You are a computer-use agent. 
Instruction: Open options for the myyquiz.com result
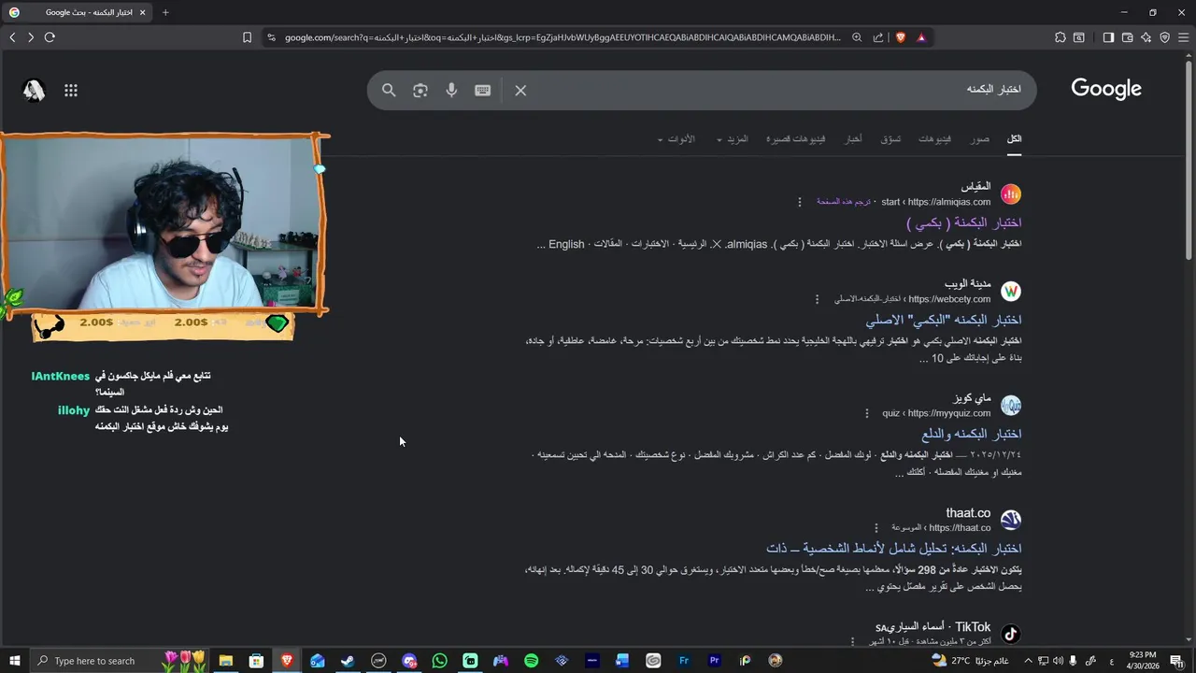(x=867, y=413)
